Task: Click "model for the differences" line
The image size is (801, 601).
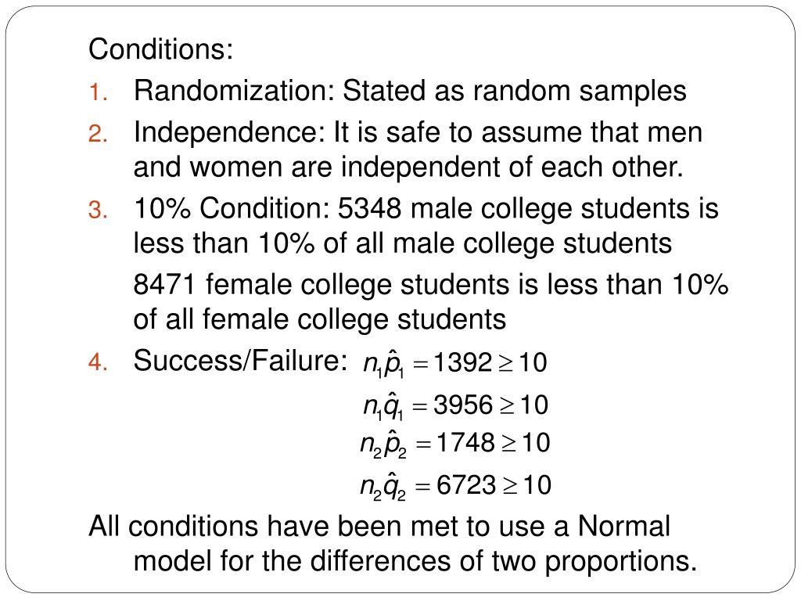Action: tap(415, 562)
